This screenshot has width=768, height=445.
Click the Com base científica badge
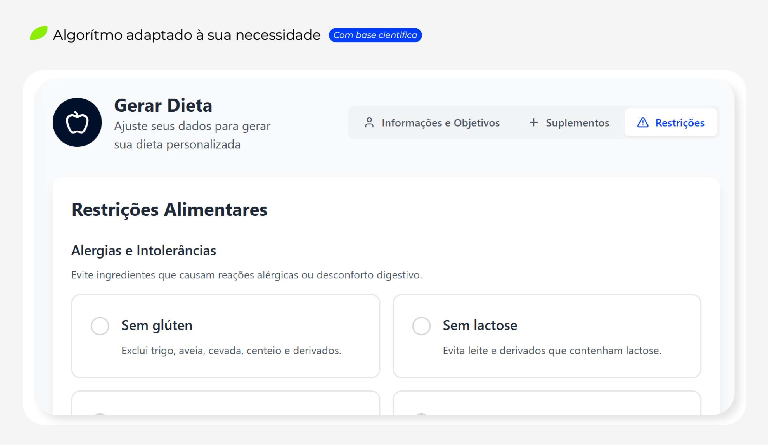click(x=375, y=35)
